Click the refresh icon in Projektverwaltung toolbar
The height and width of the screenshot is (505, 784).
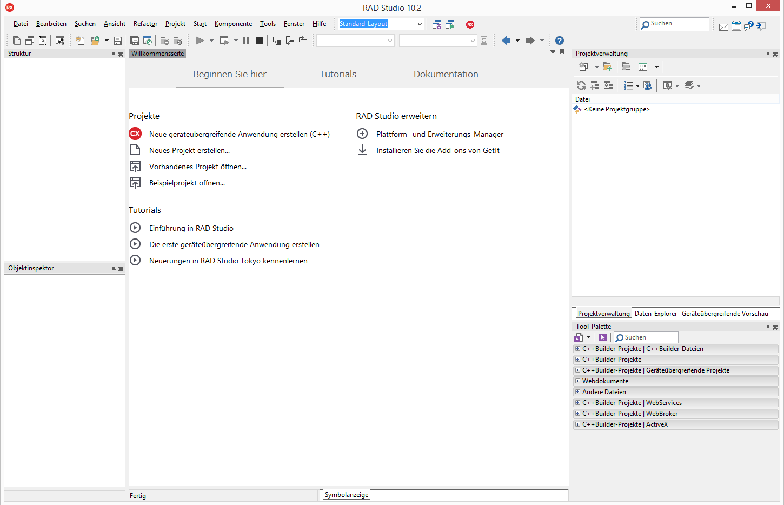[581, 85]
